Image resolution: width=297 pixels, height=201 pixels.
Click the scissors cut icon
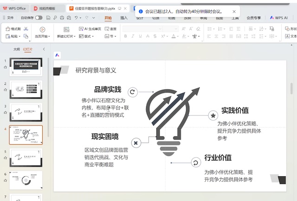click(26, 29)
